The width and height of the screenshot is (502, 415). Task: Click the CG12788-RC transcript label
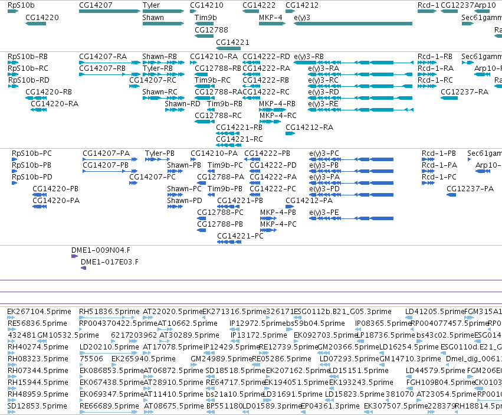point(218,115)
